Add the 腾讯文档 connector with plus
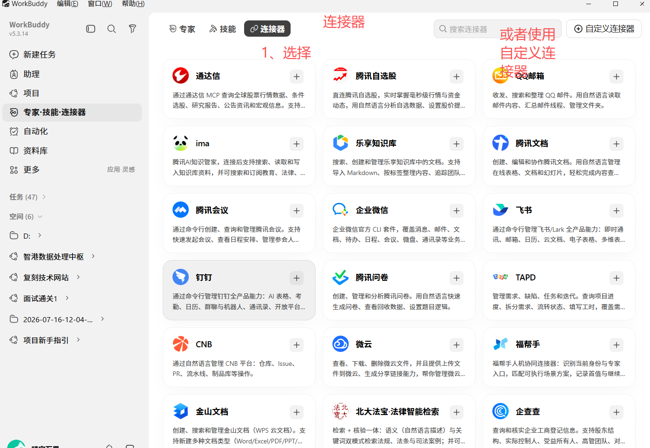The image size is (650, 448). 617,144
